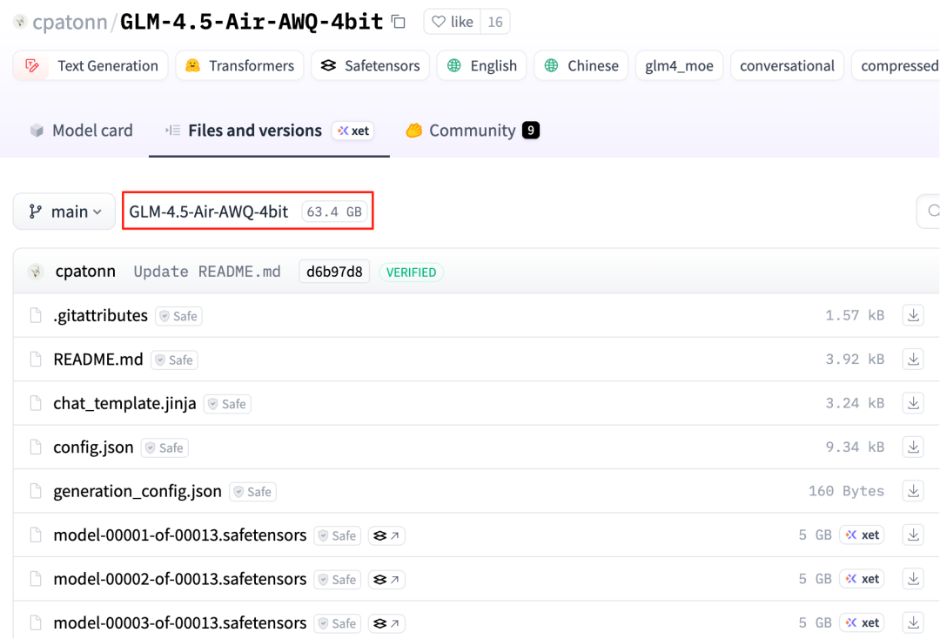Click the xet badge on model-00002-of-00013.safetensors
The image size is (940, 639).
862,578
